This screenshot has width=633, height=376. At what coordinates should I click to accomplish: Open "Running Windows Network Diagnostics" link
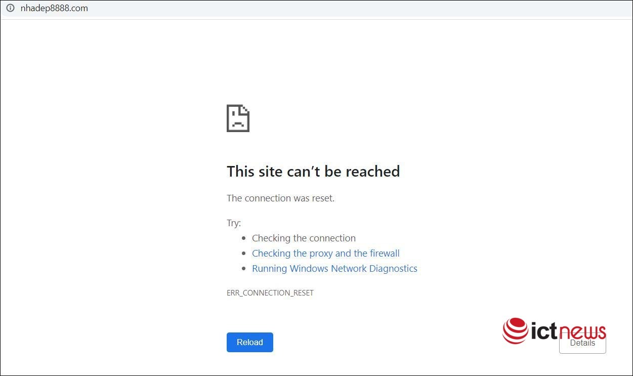pos(334,268)
